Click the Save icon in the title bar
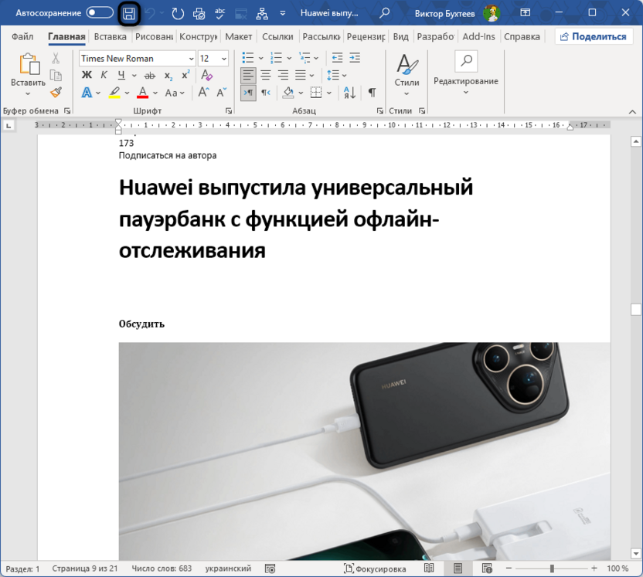The image size is (643, 577). [x=129, y=14]
